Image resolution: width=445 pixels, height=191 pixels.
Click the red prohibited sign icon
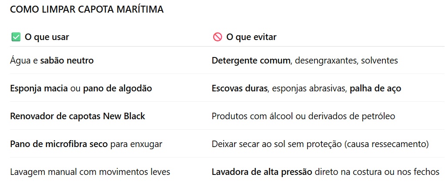[217, 37]
